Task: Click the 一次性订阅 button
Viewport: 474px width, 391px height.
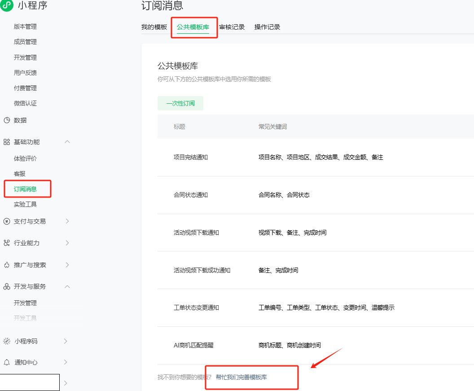Action: (x=180, y=103)
